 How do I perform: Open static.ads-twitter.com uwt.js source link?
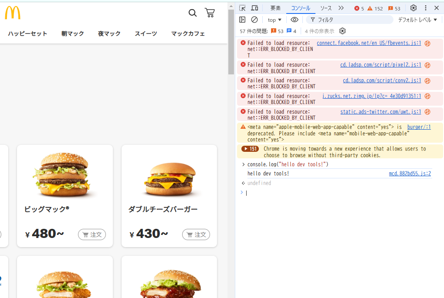click(380, 112)
